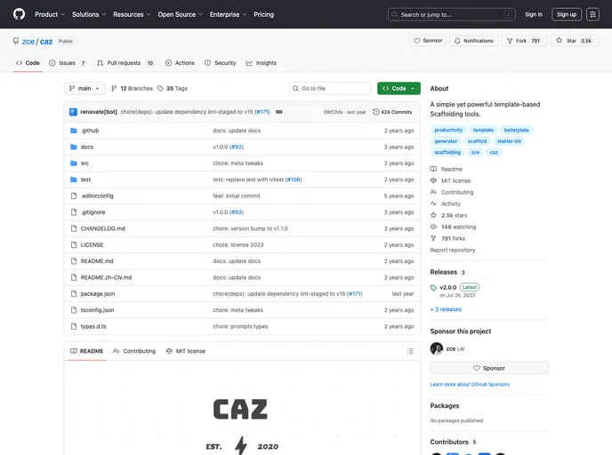Click the file icon beside package.json

pos(73,294)
